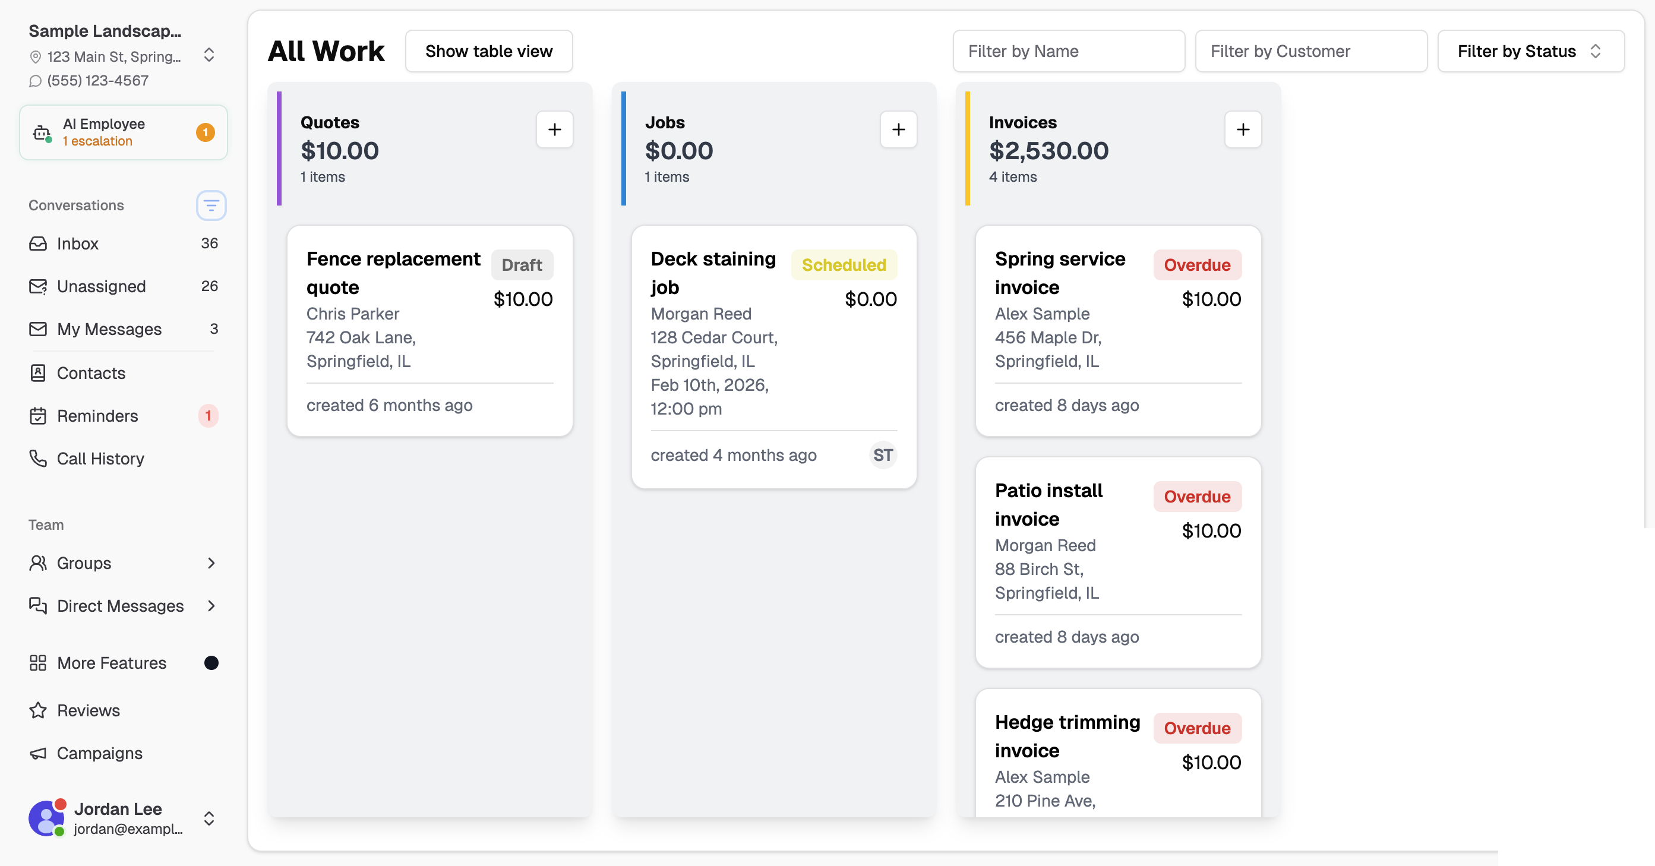Add a new invoice with plus button

(1243, 129)
